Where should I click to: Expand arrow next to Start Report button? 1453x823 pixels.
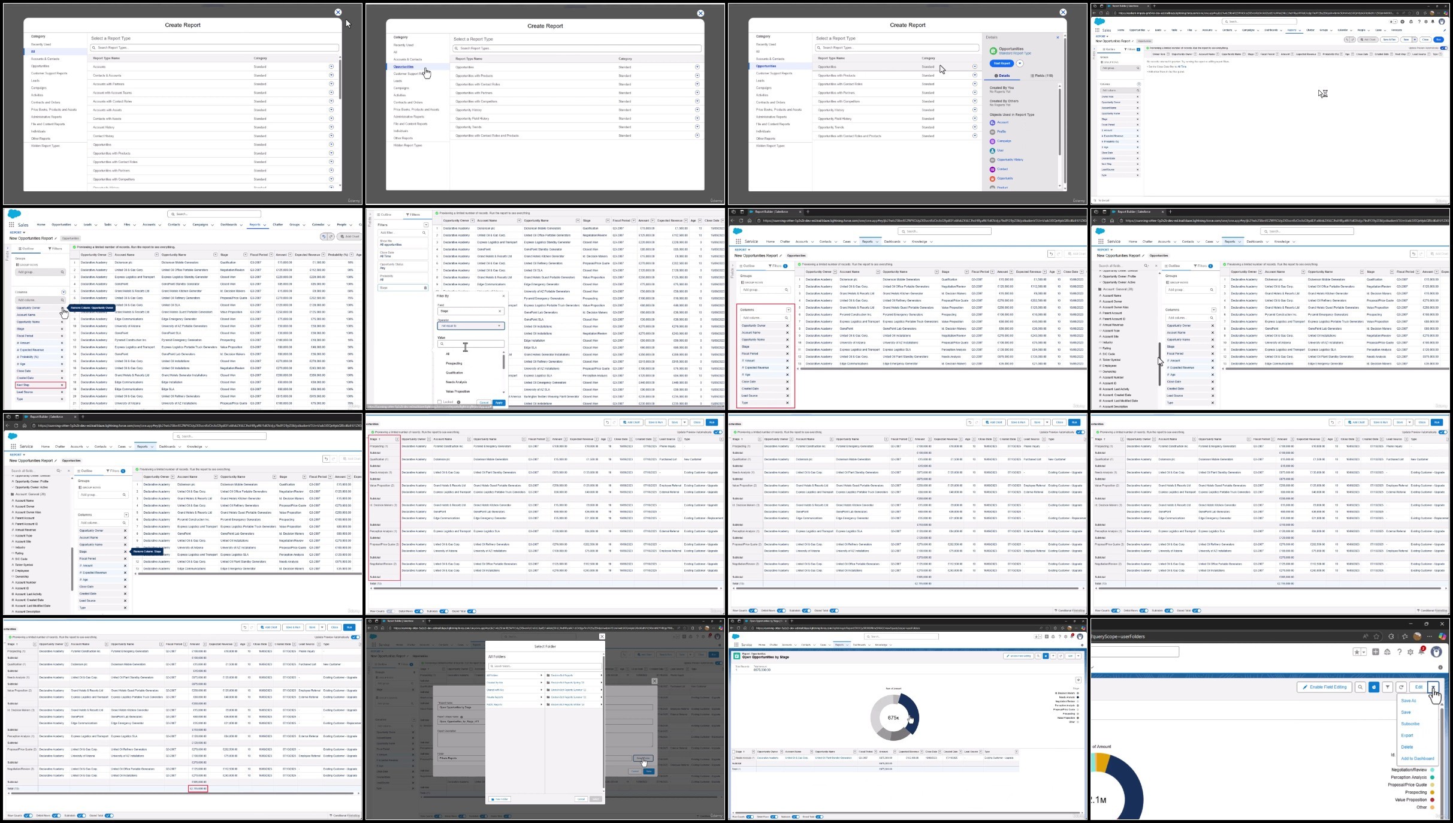(x=1019, y=64)
